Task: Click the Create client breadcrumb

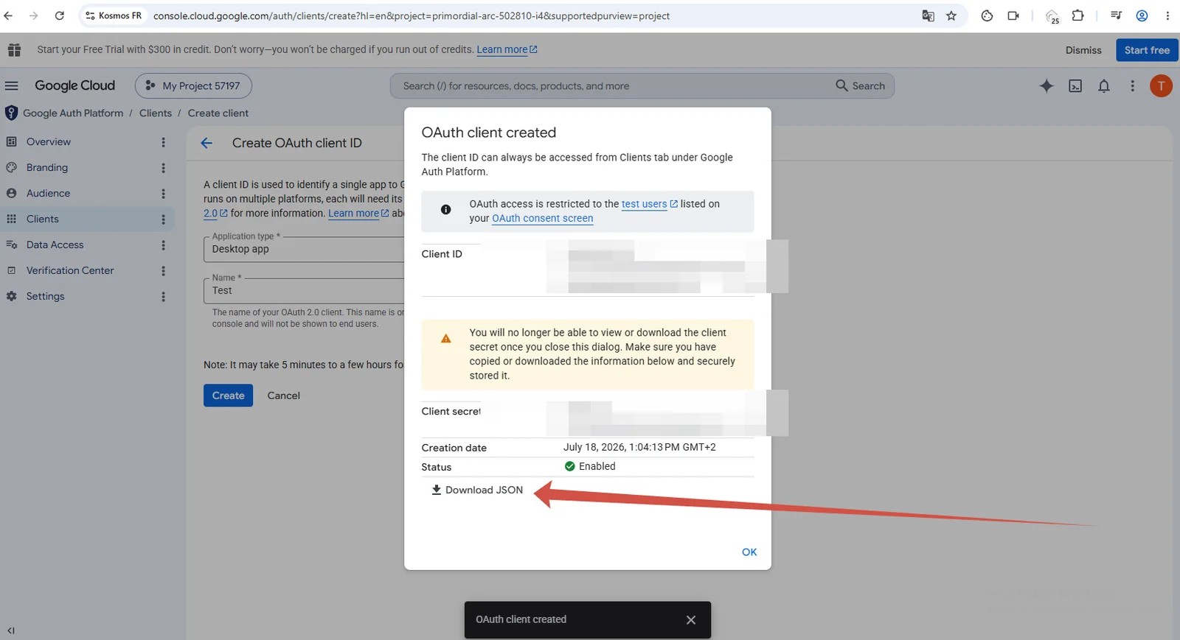Action: 218,113
